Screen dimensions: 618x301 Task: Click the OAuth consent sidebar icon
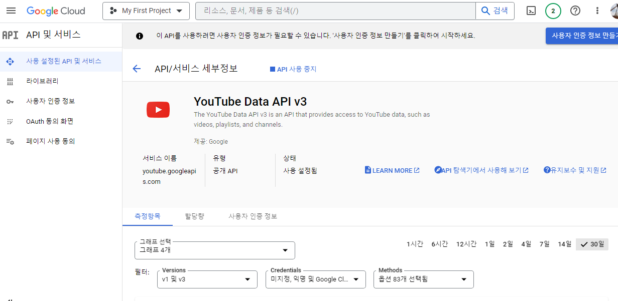tap(10, 121)
